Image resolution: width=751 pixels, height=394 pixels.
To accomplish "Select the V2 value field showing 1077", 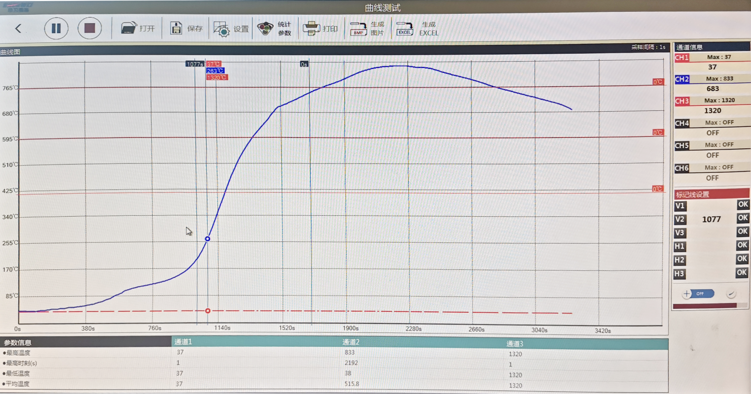I will pyautogui.click(x=711, y=219).
